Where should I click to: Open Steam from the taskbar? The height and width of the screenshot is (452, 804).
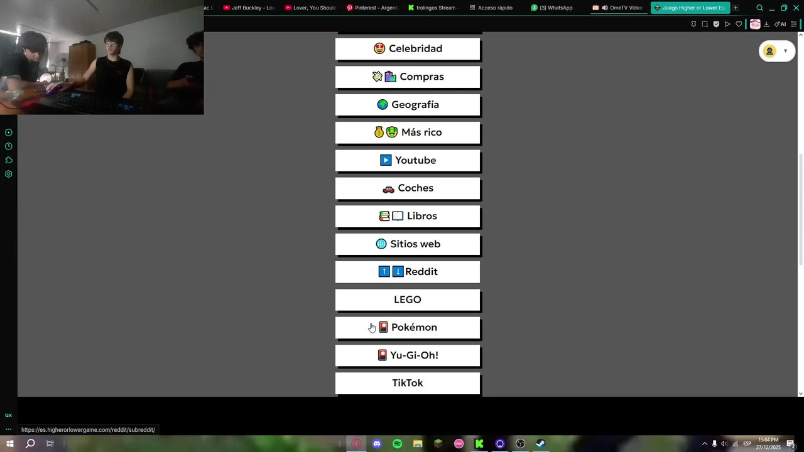[x=540, y=444]
